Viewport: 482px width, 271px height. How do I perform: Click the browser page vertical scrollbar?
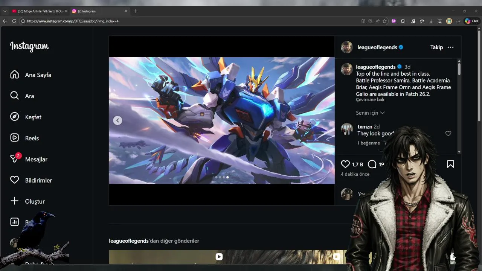point(479,75)
